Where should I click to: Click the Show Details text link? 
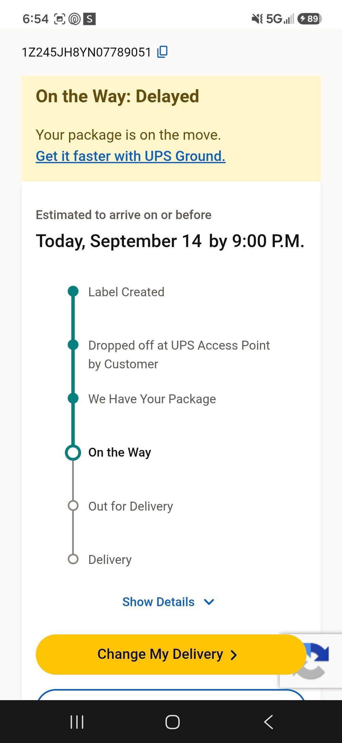158,602
